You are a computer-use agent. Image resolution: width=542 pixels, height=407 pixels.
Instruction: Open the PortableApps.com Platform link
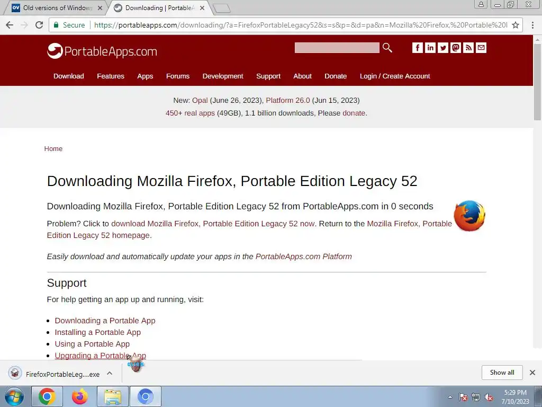point(303,256)
